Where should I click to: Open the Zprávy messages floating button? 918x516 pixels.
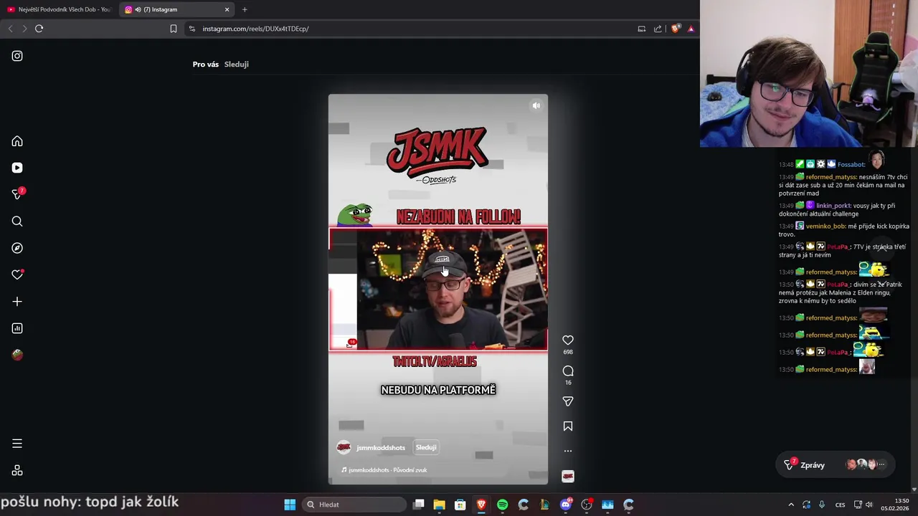(836, 464)
